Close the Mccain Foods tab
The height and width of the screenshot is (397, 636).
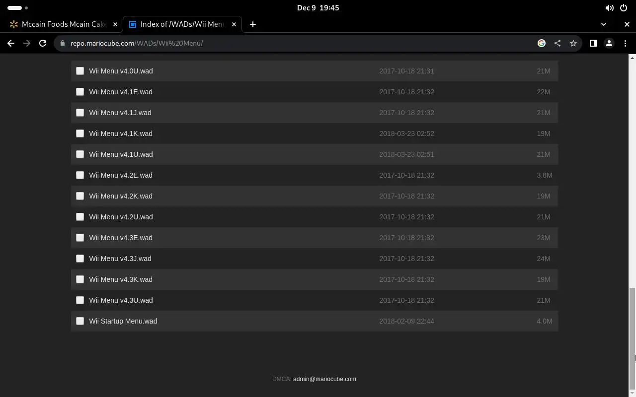(x=115, y=24)
